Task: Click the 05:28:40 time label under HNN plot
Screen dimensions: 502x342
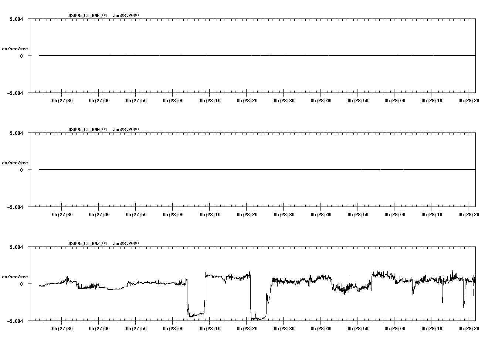Action: pyautogui.click(x=321, y=214)
